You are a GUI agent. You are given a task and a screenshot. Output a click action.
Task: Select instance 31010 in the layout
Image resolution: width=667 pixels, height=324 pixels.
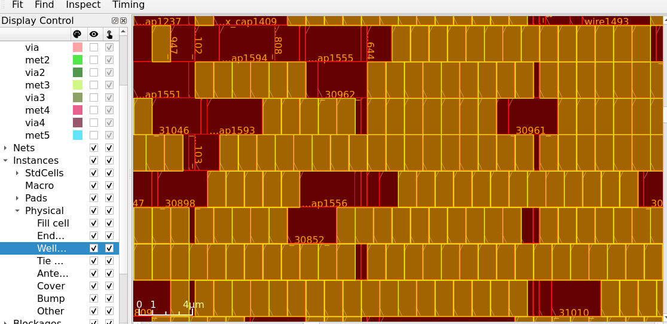576,298
